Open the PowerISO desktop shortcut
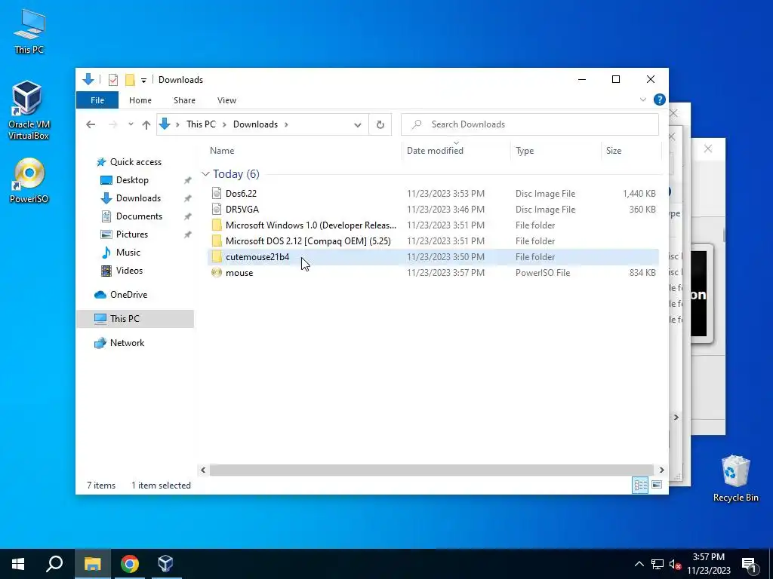The width and height of the screenshot is (773, 579). pos(29,181)
